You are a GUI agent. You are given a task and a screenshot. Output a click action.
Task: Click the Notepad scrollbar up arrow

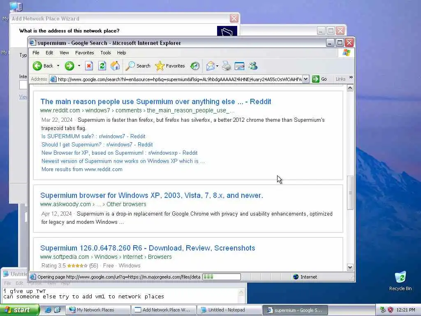241,292
